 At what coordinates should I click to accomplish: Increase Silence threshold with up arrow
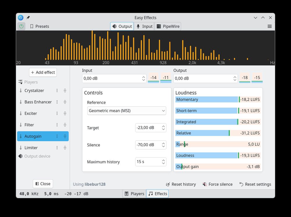163,143
